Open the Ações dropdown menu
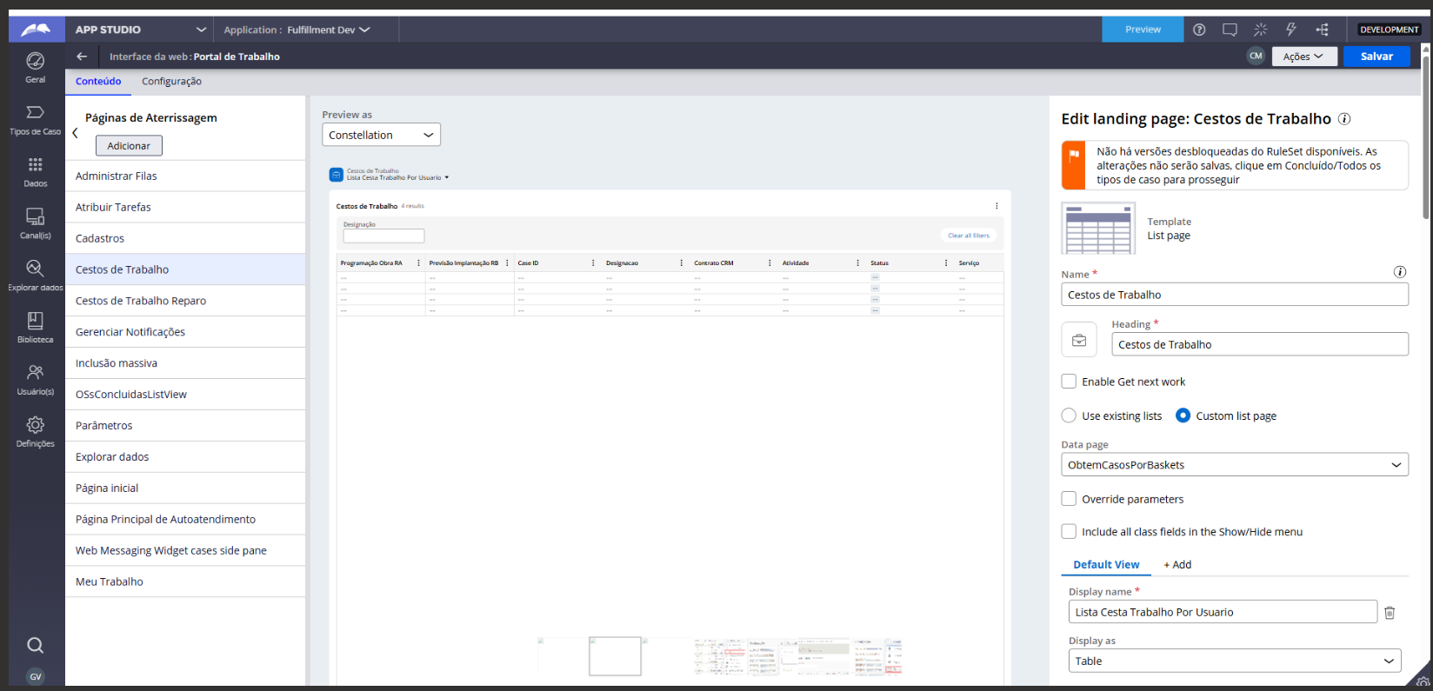Viewport: 1433px width, 691px height. (1304, 56)
